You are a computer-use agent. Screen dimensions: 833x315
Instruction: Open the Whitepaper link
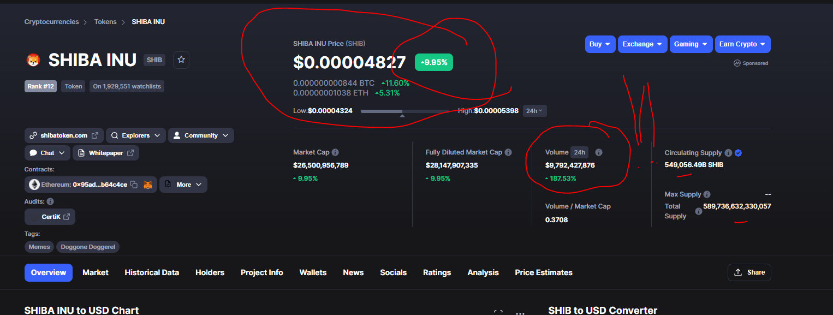click(x=106, y=153)
